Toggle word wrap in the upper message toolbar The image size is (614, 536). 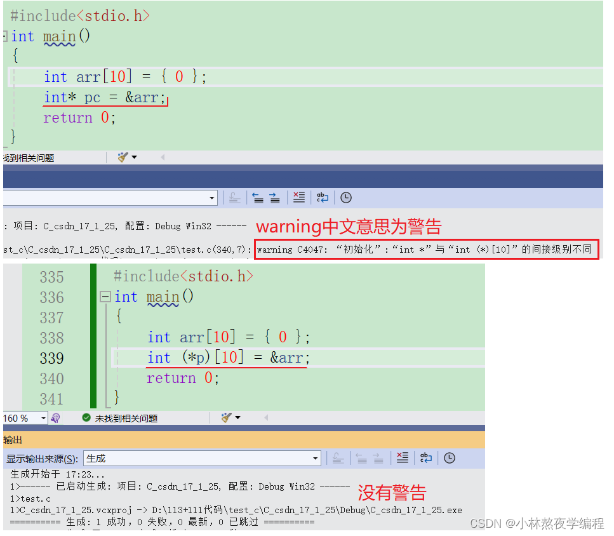coord(322,198)
